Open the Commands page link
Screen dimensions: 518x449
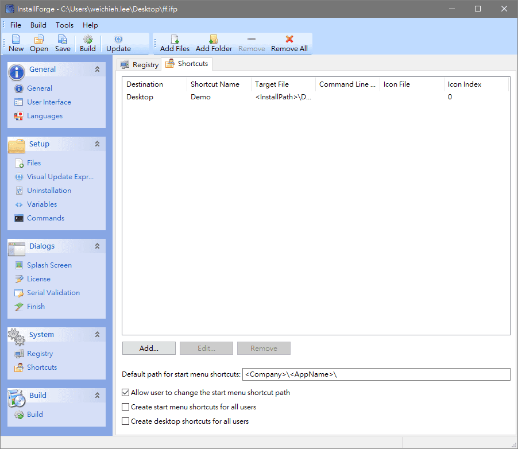coord(45,218)
